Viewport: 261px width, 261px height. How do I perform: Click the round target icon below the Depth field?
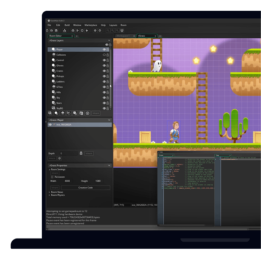(x=59, y=158)
